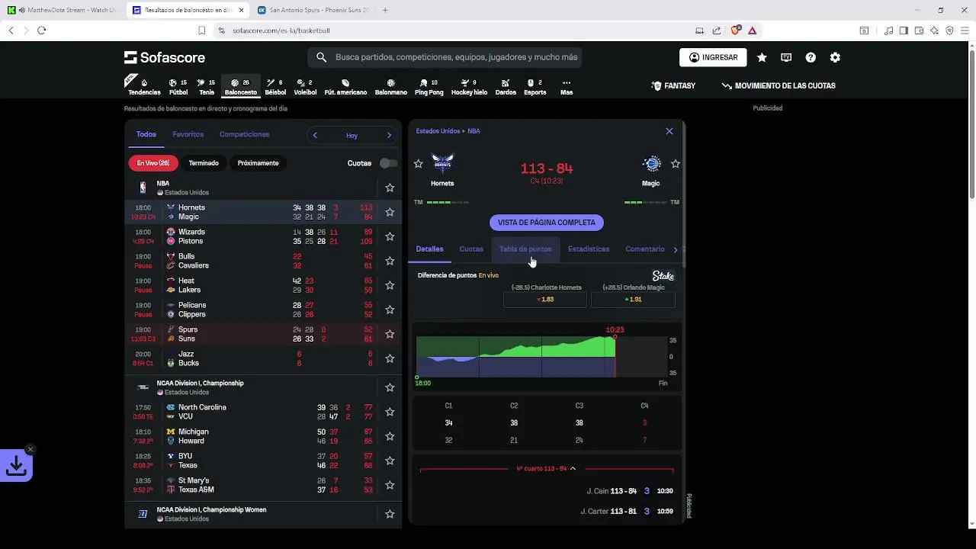Viewport: 976px width, 549px height.
Task: Open Sofascore settings gear
Action: coord(835,57)
